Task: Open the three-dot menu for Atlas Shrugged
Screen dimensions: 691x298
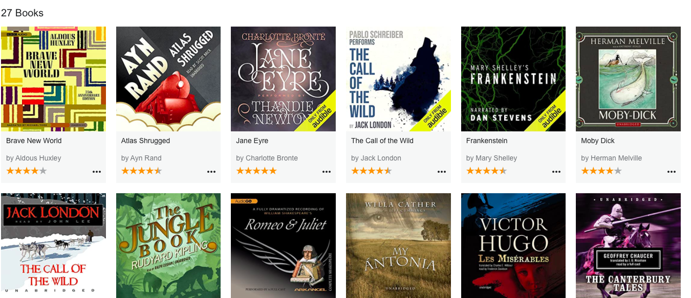Action: click(211, 172)
